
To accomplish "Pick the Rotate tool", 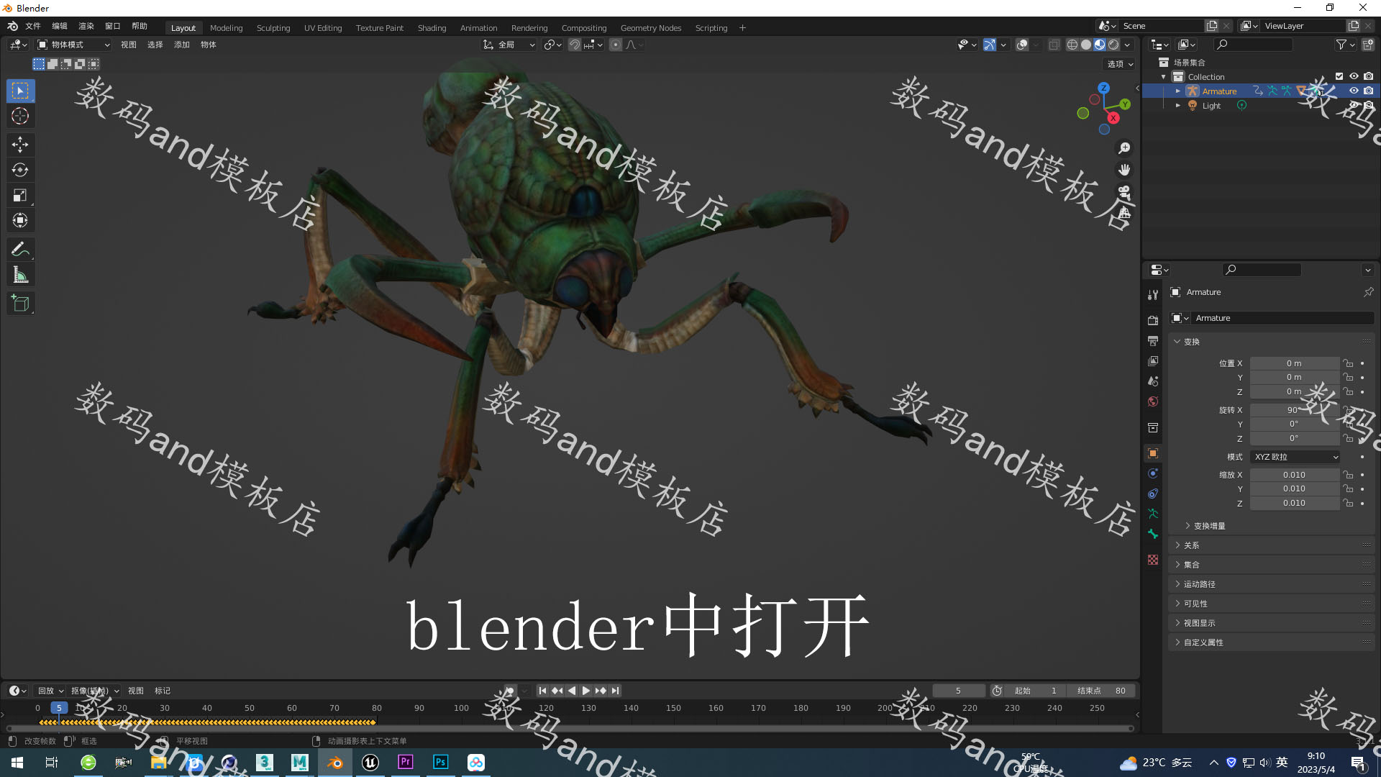I will pyautogui.click(x=20, y=170).
